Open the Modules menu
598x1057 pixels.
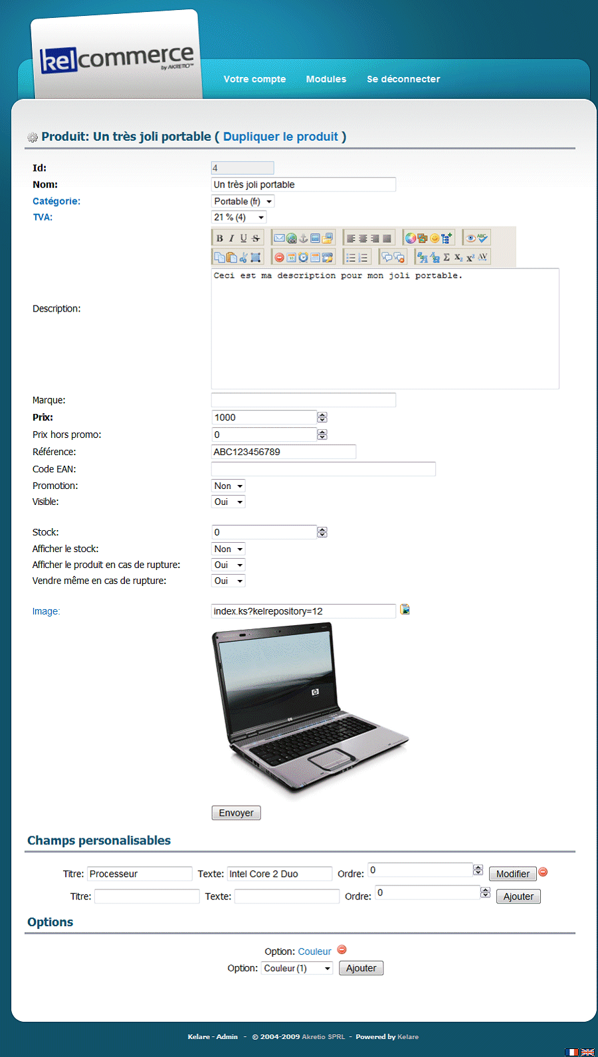[x=326, y=79]
